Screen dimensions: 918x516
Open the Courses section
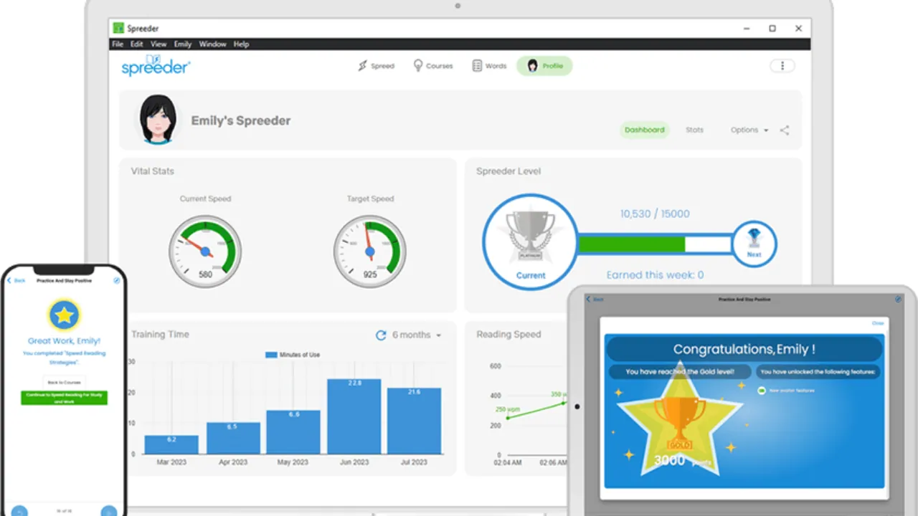tap(433, 66)
